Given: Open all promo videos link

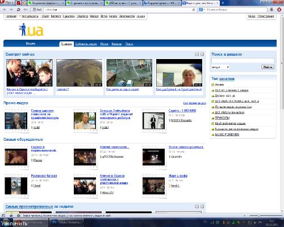Looking at the screenshot, I should coord(194,103).
